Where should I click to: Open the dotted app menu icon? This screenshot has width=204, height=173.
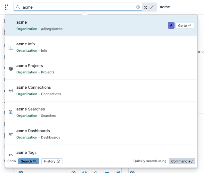7,7
